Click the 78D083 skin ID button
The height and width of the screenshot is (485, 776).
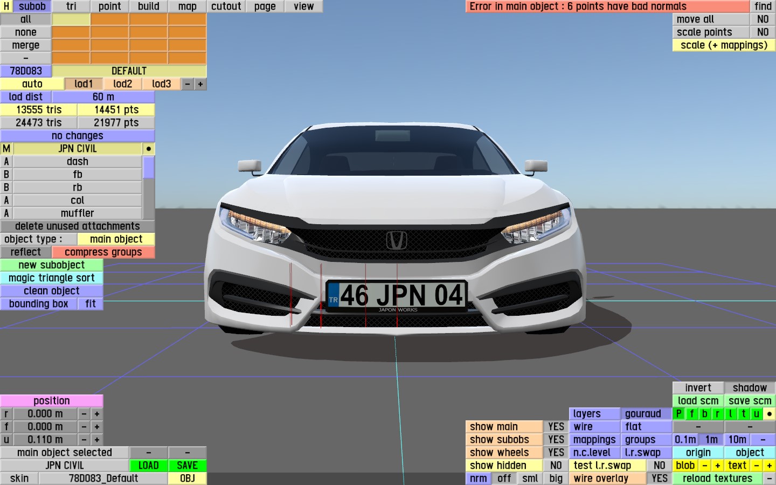(x=26, y=71)
